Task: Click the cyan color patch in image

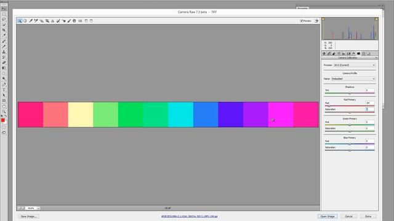Action: [180, 115]
